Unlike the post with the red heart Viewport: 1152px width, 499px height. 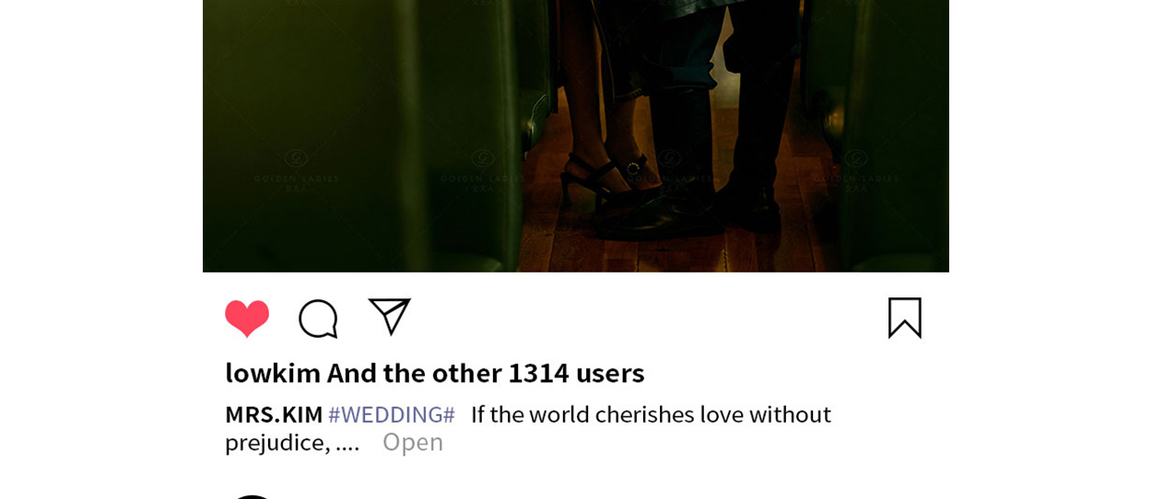coord(247,319)
